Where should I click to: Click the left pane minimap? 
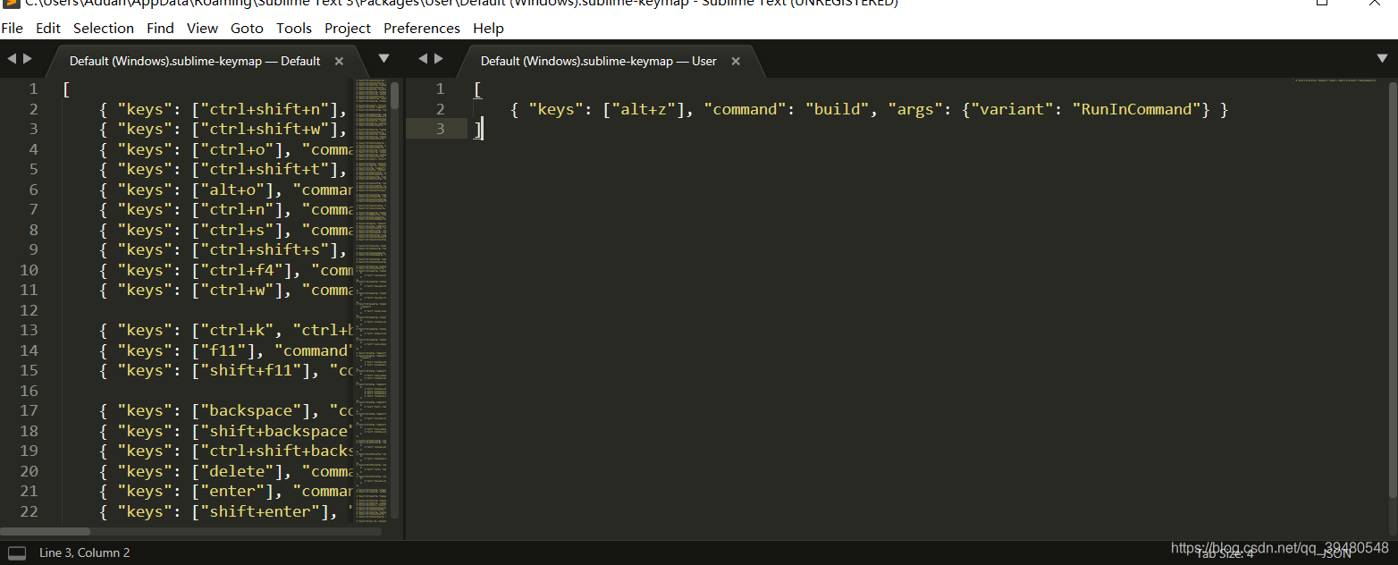(370, 299)
